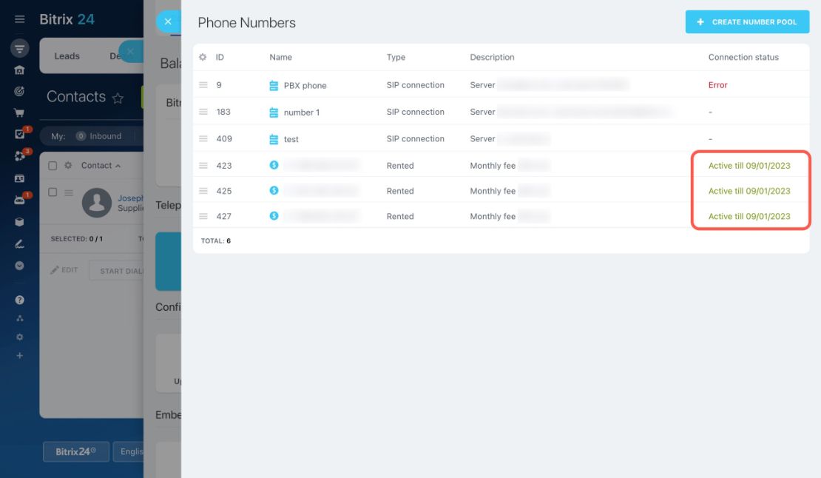The width and height of the screenshot is (821, 478).
Task: Open the contact card icon in the sidebar
Action: 19,178
